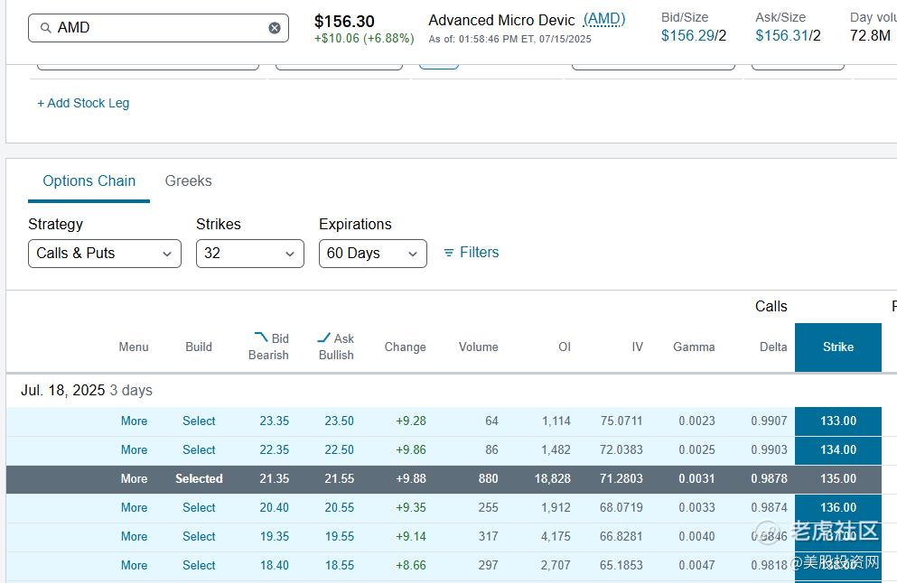Select the 136.00 strike call

(x=199, y=507)
